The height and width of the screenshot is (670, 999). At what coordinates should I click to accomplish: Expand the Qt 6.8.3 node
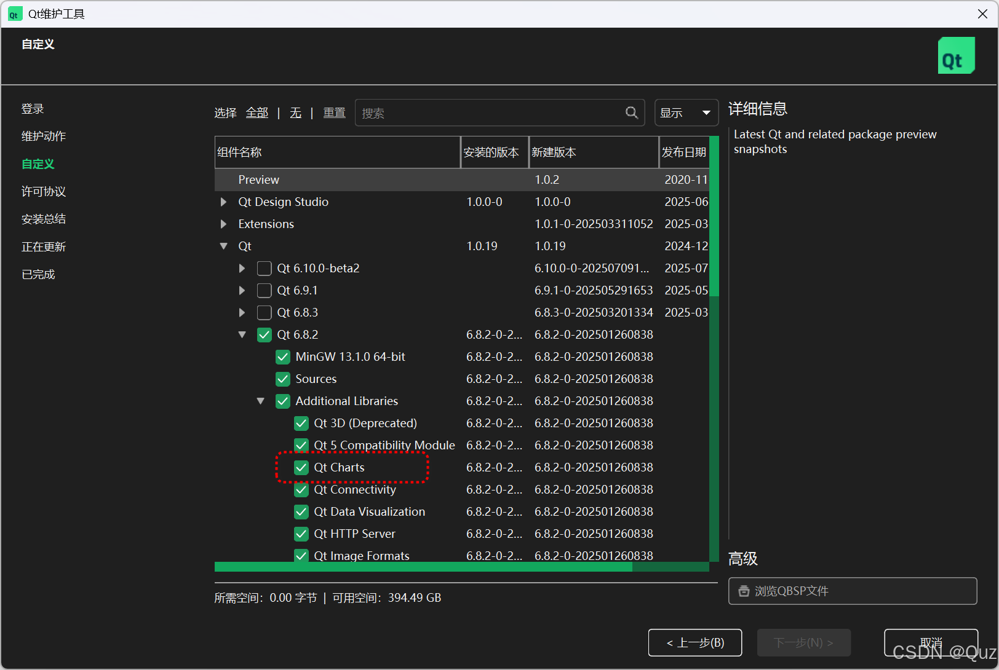[242, 312]
